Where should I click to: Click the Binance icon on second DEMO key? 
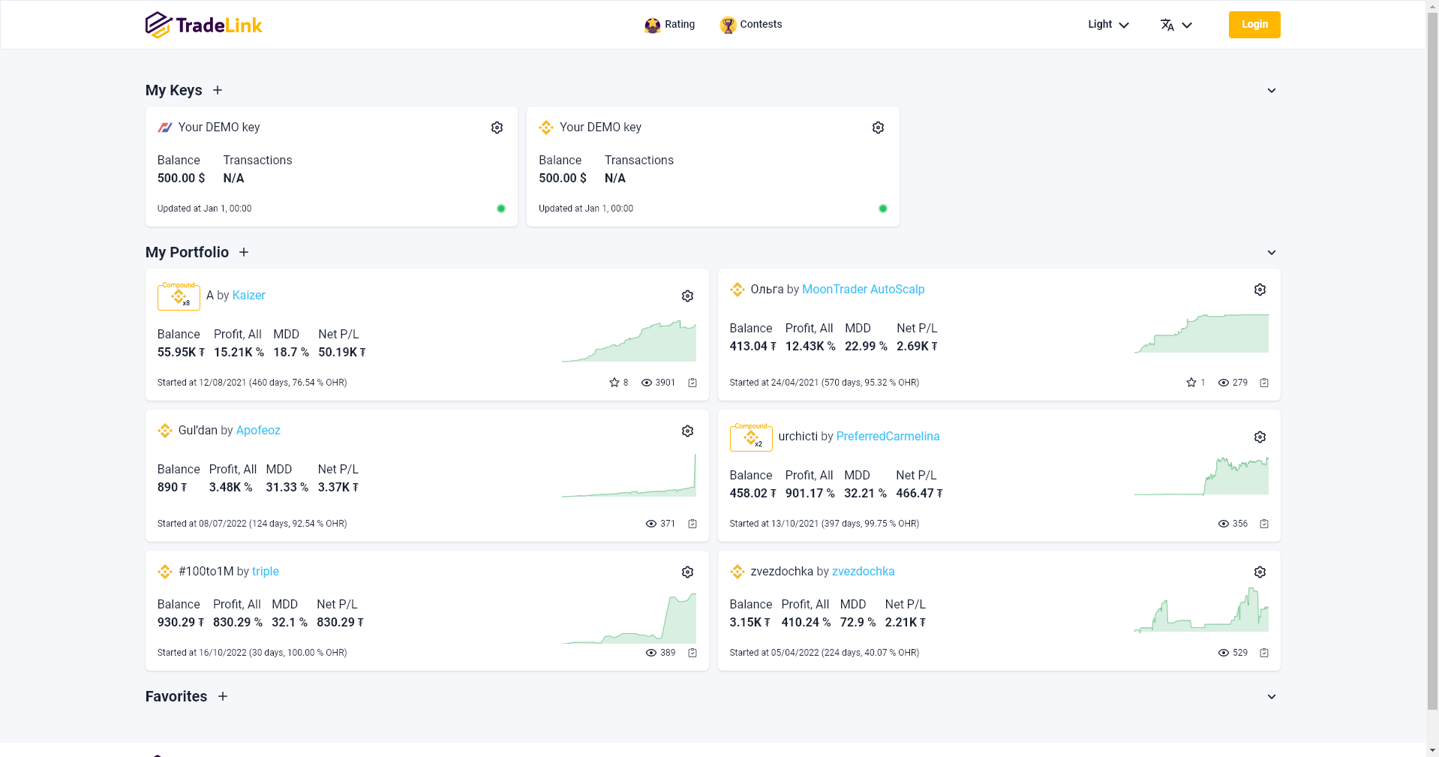(x=546, y=128)
